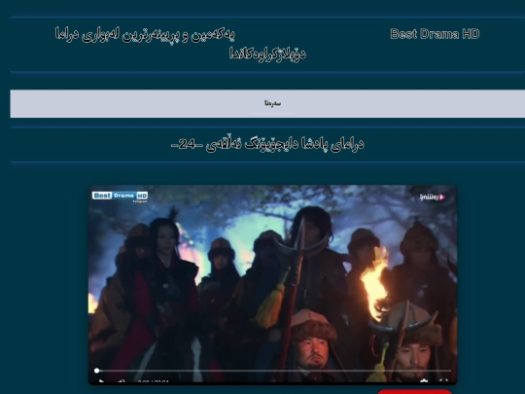Click the white seek handle at video start
The height and width of the screenshot is (394, 525).
click(97, 371)
